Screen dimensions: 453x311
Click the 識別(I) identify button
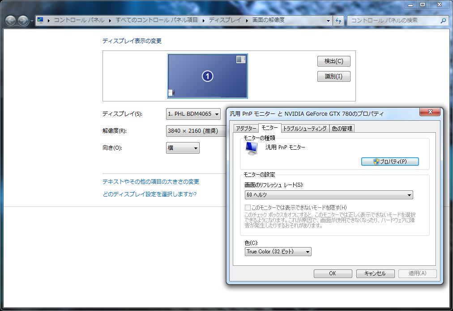pos(333,76)
